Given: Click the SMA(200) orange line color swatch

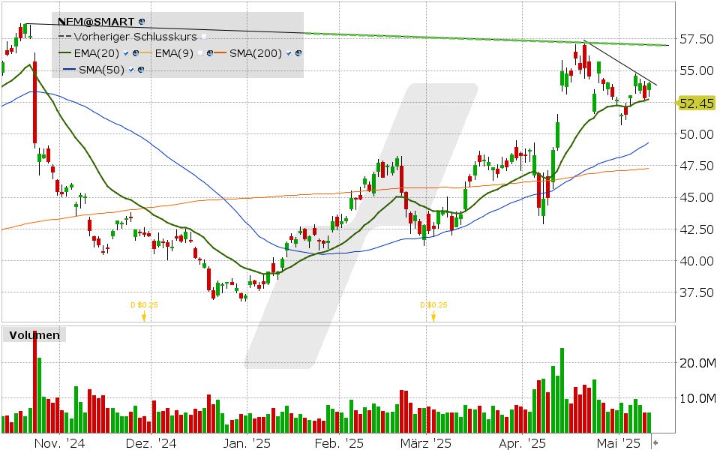Looking at the screenshot, I should coord(220,53).
